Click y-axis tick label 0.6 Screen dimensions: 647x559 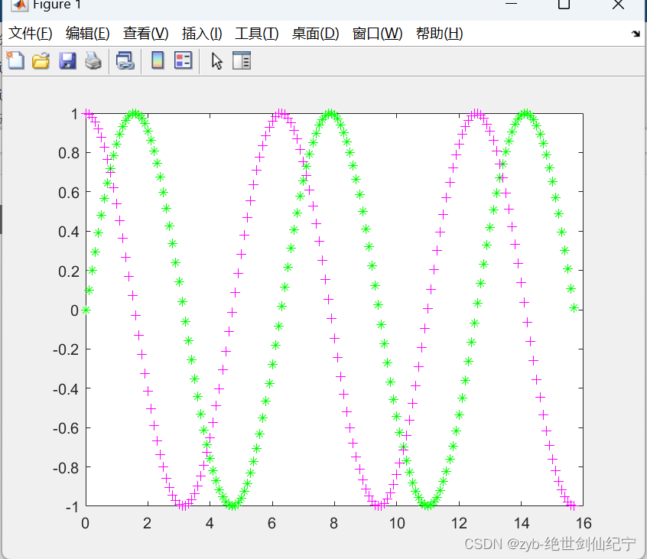coord(69,192)
